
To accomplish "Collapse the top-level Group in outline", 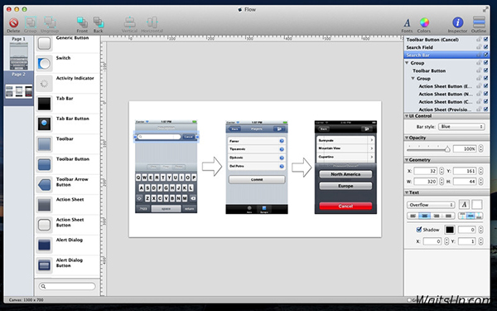I will [x=407, y=63].
